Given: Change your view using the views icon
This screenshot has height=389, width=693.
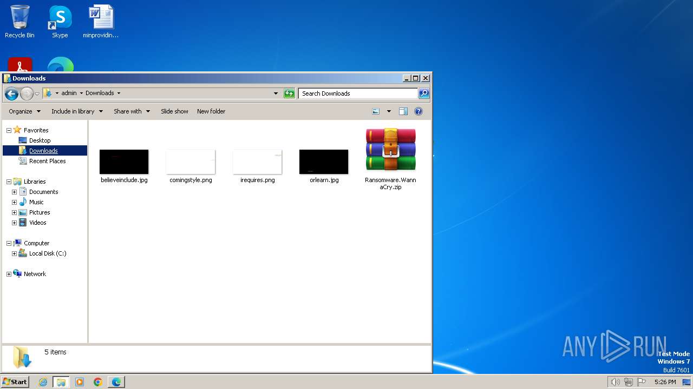Looking at the screenshot, I should (x=376, y=111).
